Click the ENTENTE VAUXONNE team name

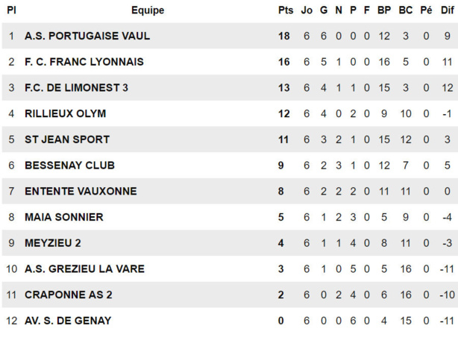(x=81, y=192)
